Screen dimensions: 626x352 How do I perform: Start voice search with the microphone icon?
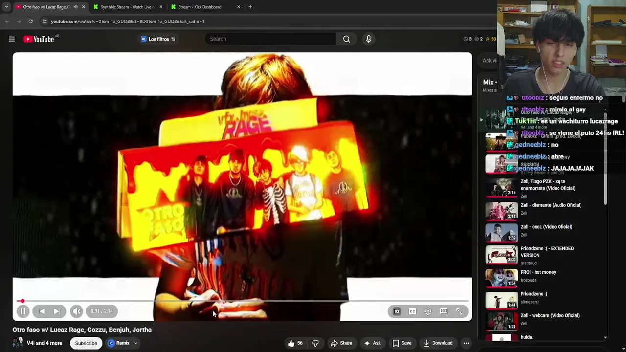pos(369,39)
